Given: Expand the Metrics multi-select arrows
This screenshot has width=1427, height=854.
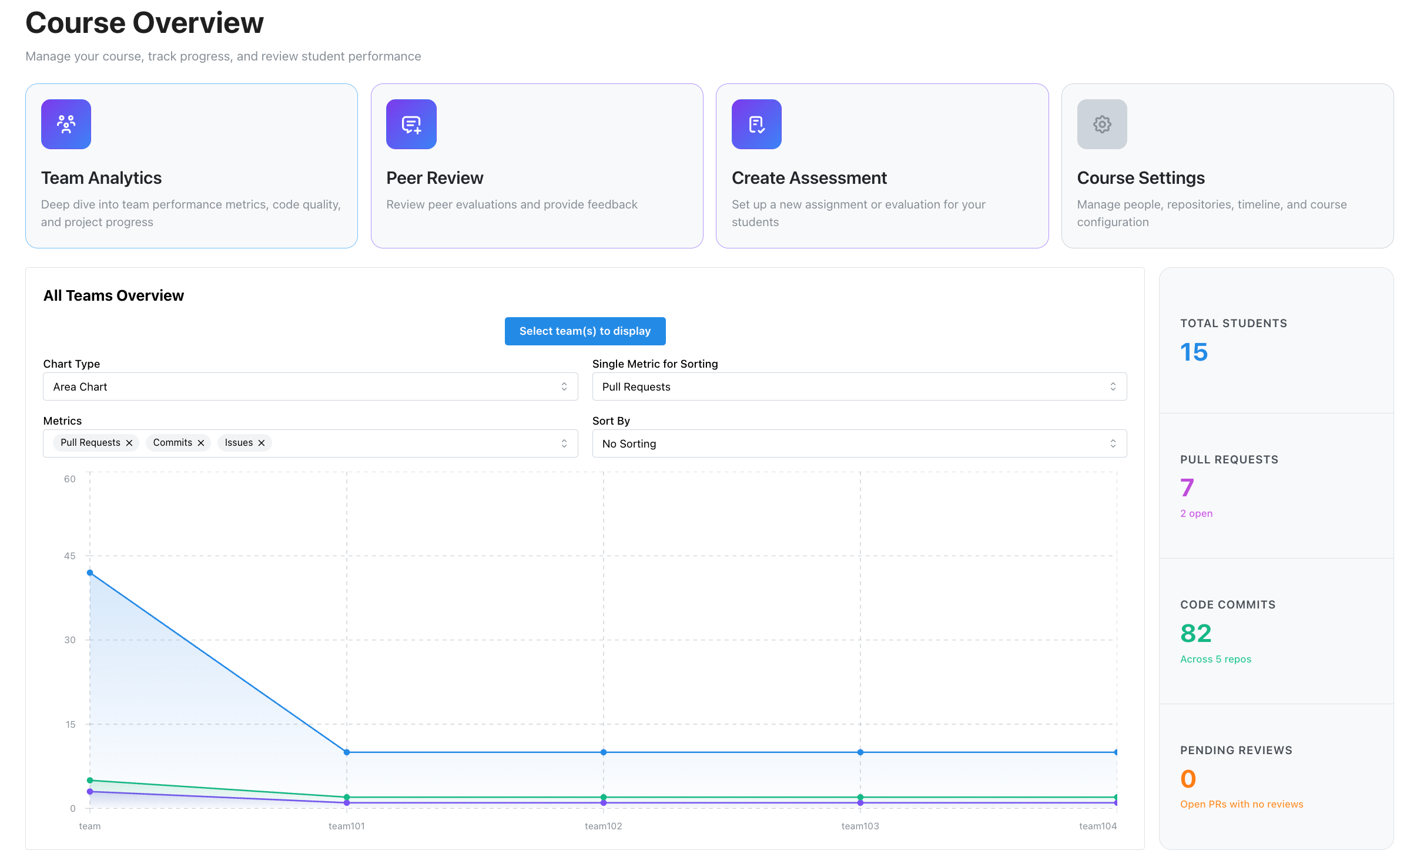Looking at the screenshot, I should (564, 443).
